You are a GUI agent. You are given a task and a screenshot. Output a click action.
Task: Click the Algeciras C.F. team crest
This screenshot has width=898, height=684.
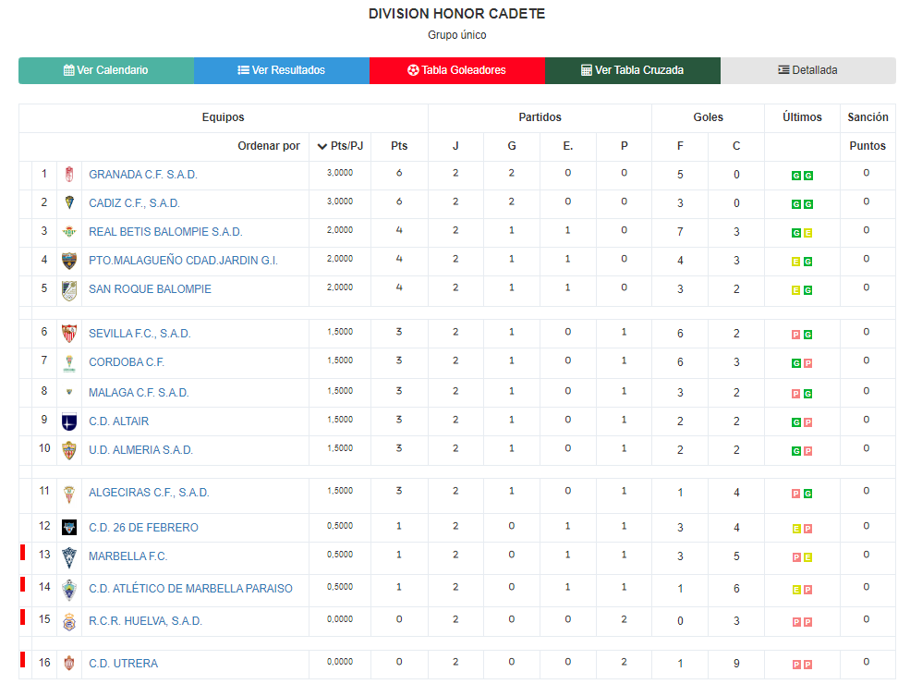[x=69, y=494]
